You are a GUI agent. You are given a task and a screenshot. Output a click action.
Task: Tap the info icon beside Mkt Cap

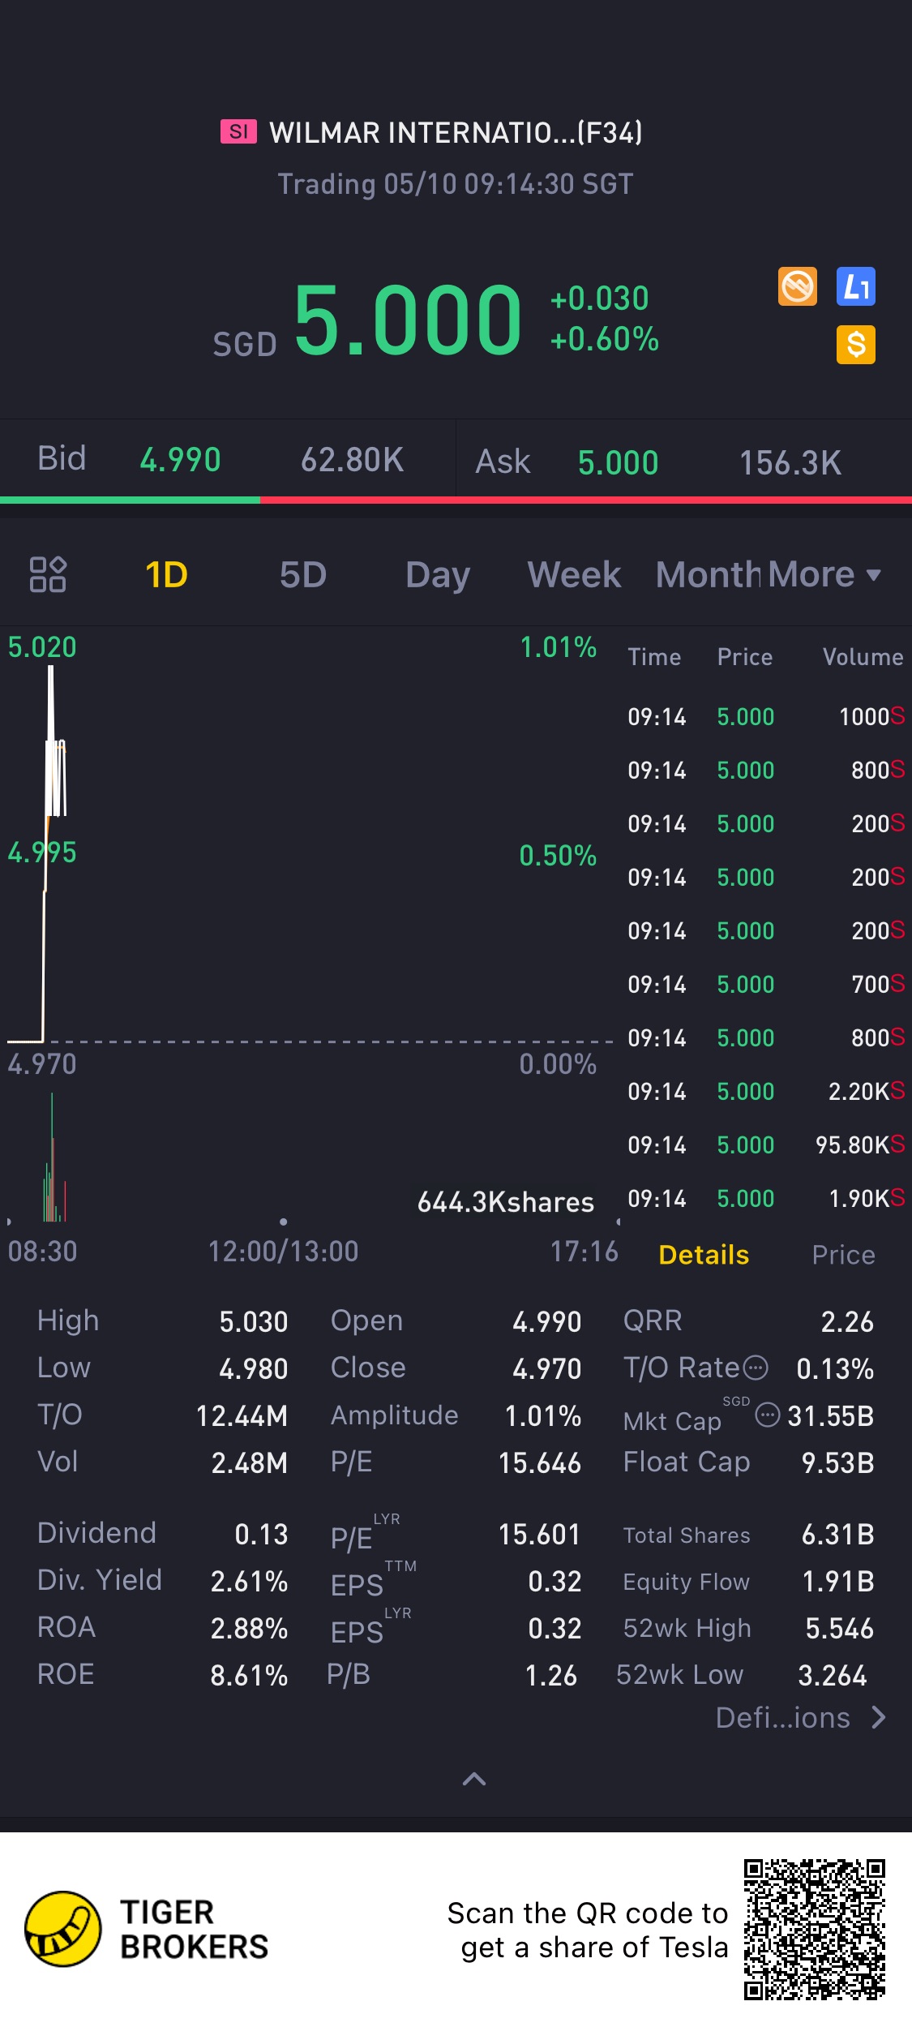click(x=767, y=1415)
